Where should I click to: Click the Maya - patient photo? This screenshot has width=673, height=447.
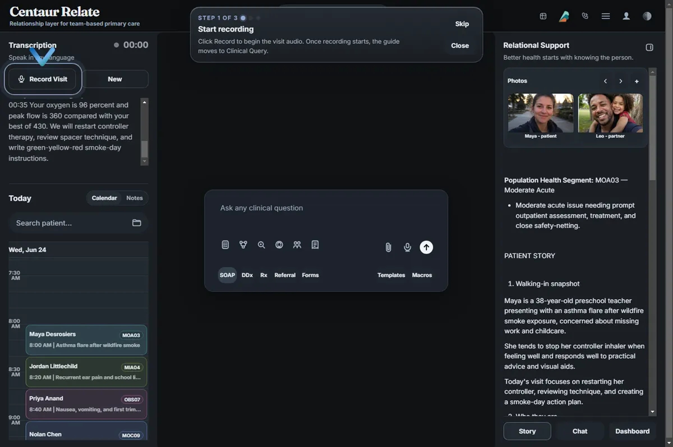point(540,113)
